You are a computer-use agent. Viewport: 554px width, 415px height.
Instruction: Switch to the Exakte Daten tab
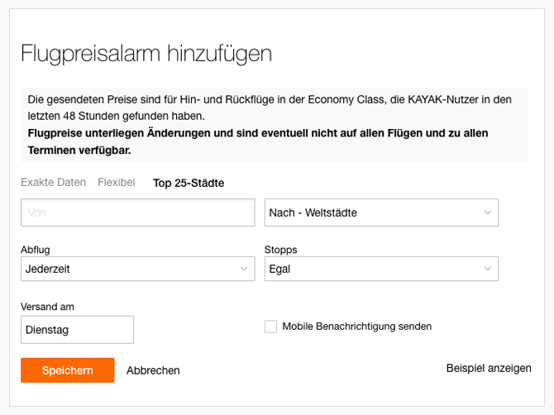(53, 182)
